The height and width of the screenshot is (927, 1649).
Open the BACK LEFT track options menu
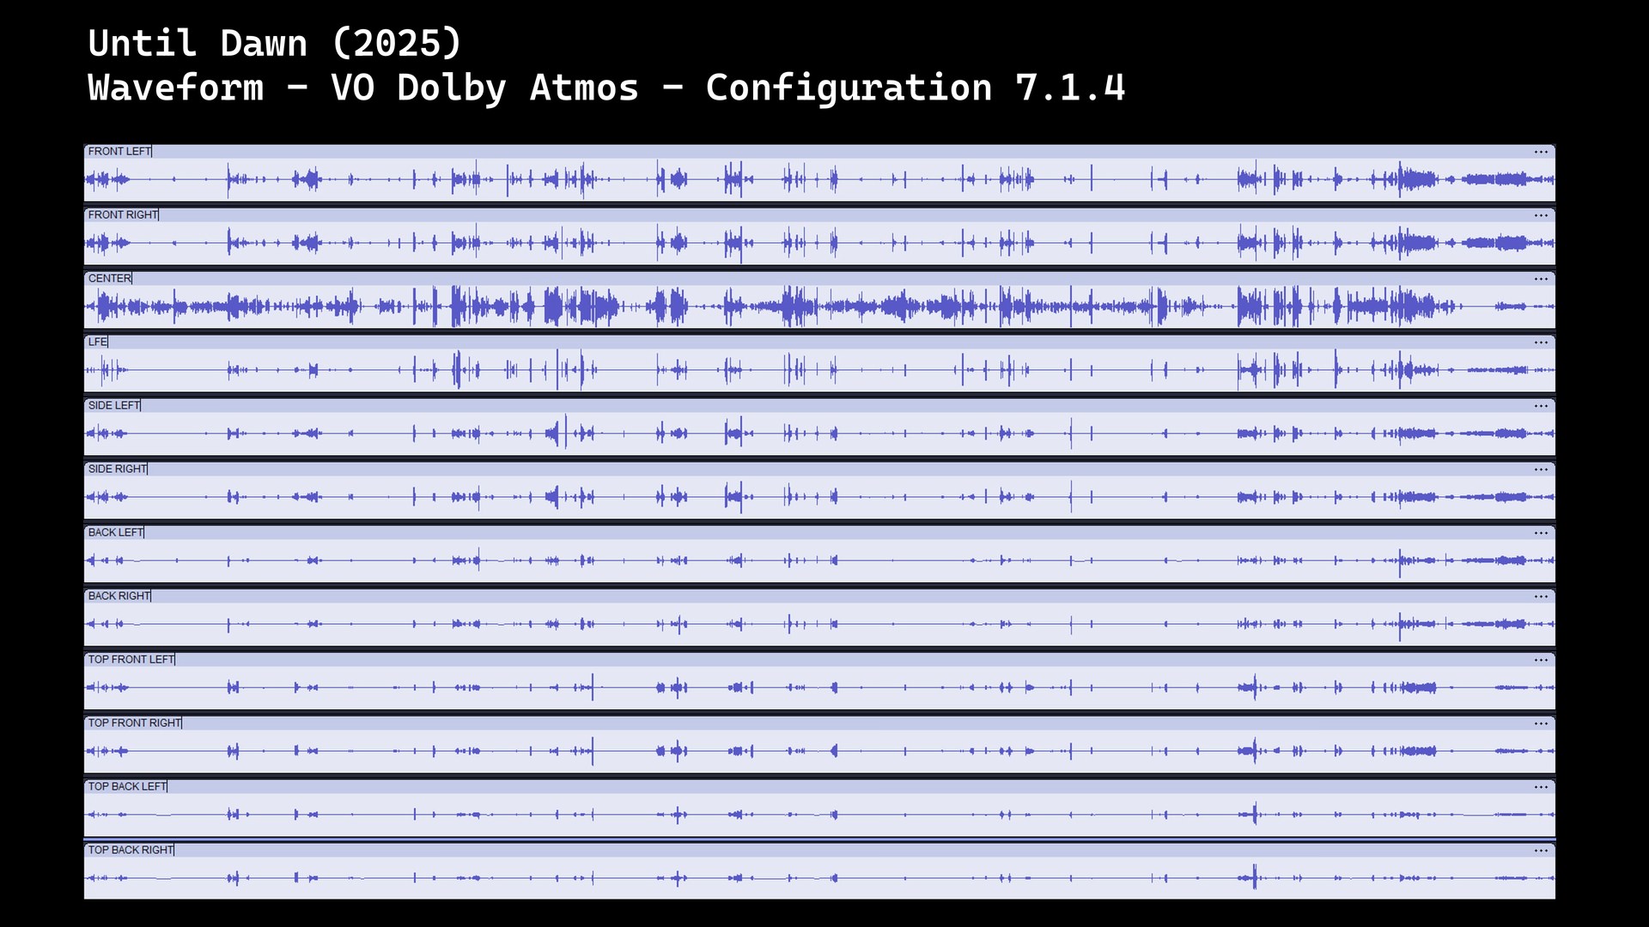(x=1541, y=533)
